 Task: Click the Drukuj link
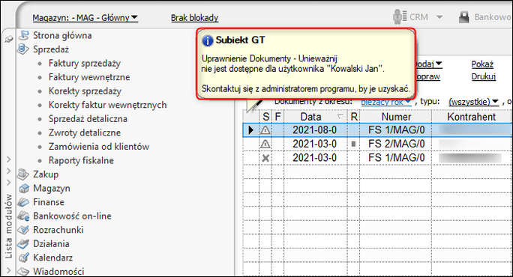click(484, 76)
